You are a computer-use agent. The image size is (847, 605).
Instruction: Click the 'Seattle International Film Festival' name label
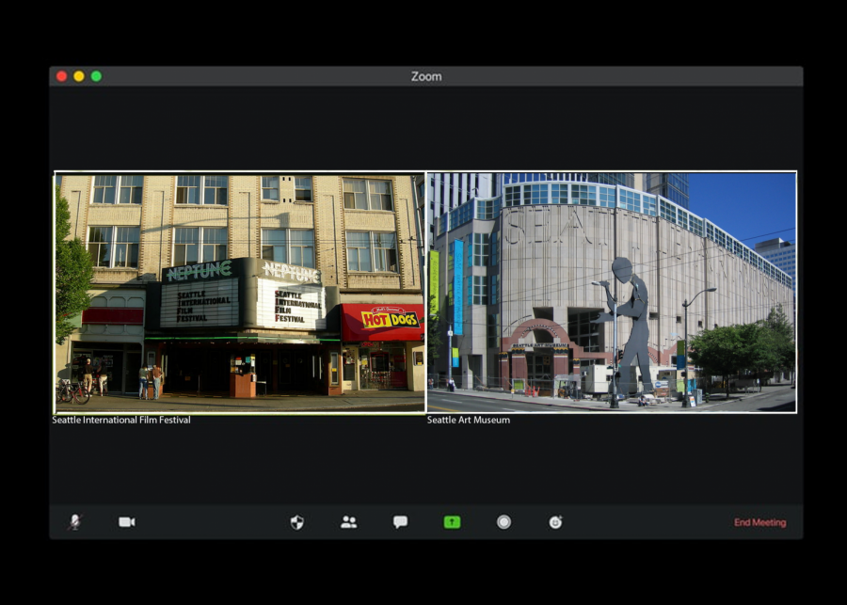tap(121, 420)
